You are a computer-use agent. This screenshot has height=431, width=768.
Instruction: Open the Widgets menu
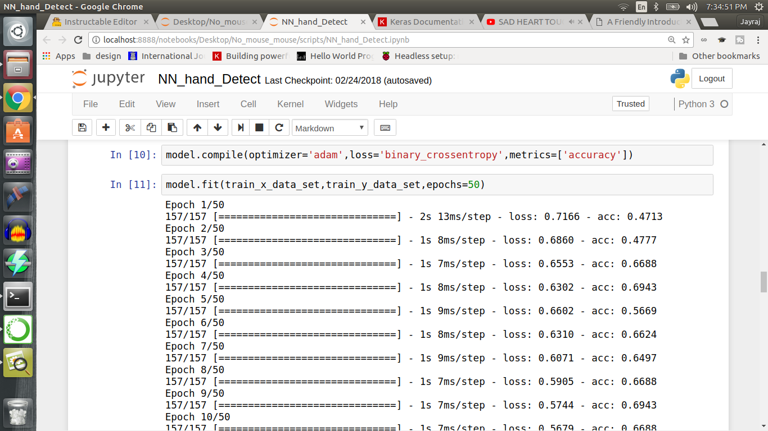pyautogui.click(x=341, y=104)
